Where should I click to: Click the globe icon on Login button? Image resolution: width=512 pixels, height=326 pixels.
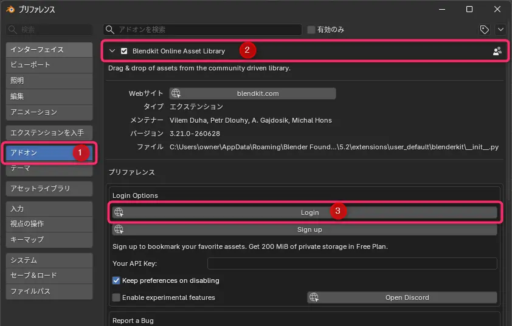pos(119,212)
